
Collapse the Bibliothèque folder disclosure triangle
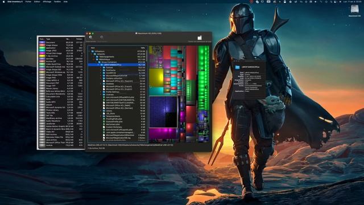pyautogui.click(x=94, y=59)
